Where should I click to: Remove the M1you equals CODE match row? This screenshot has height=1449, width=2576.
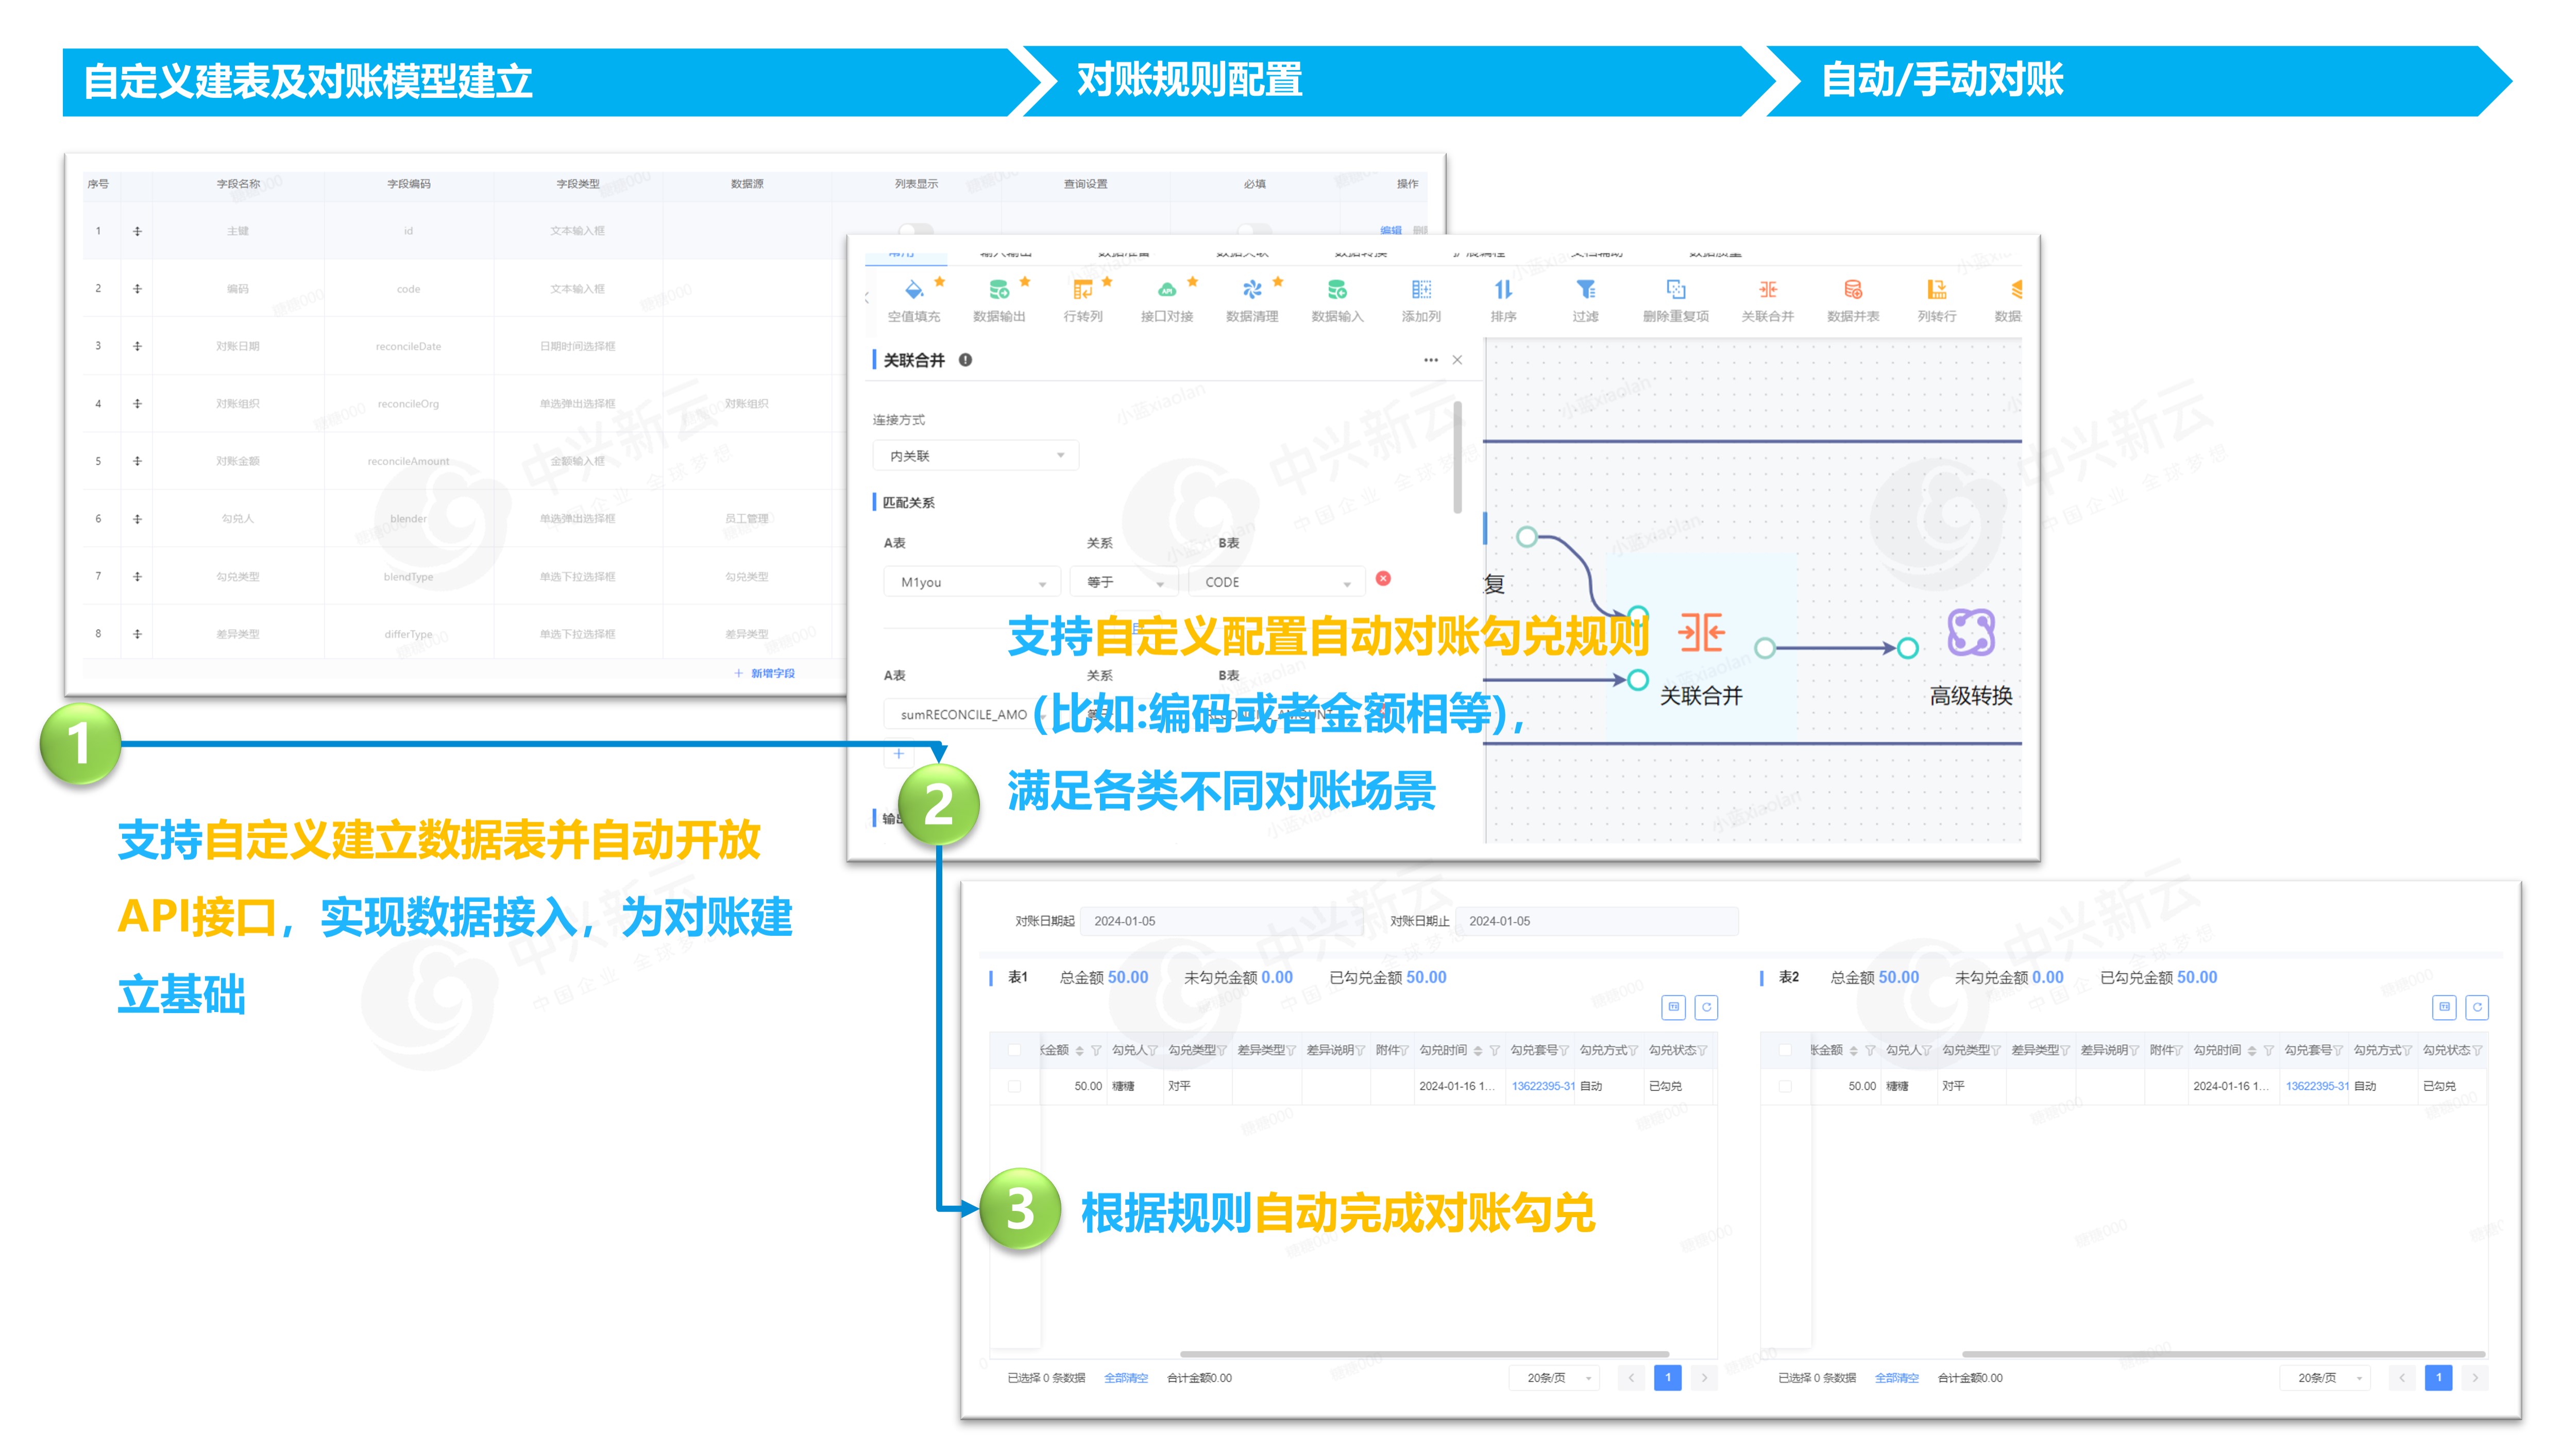1383,579
